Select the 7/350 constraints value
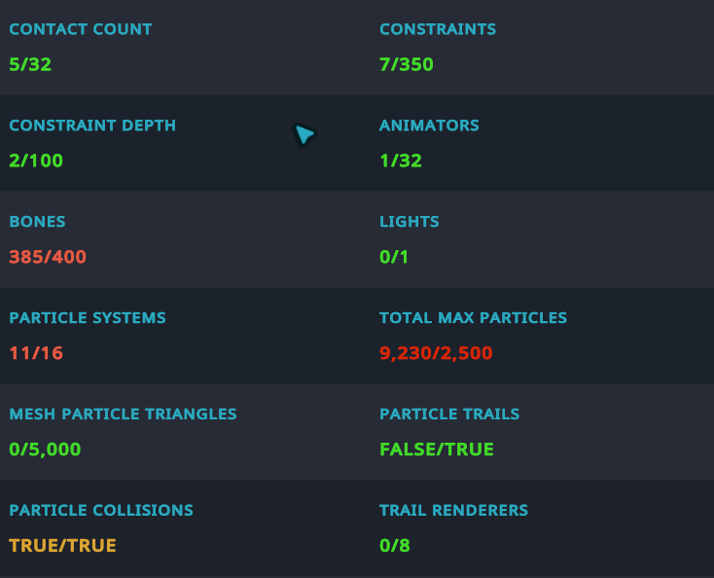The height and width of the screenshot is (578, 714). (407, 65)
